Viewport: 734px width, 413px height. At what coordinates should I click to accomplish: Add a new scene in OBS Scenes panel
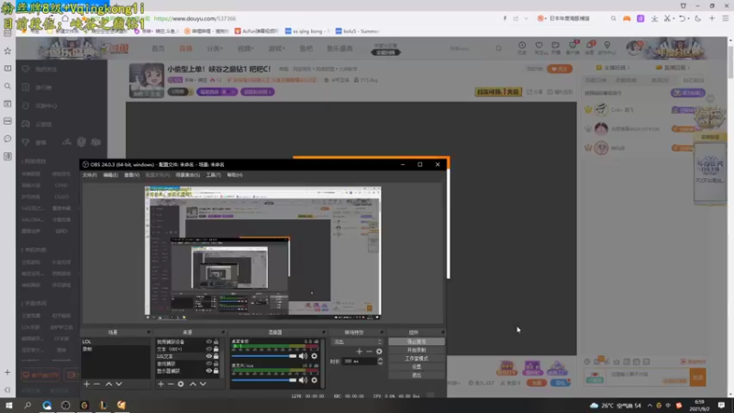86,384
